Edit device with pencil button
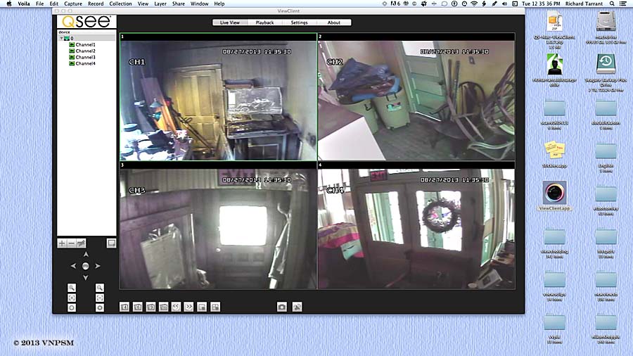 point(81,243)
